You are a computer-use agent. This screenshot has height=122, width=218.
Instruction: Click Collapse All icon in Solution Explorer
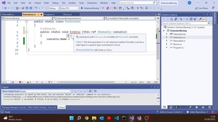point(191,19)
